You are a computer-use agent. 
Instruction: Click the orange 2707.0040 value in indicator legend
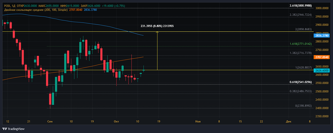pyautogui.click(x=77, y=10)
